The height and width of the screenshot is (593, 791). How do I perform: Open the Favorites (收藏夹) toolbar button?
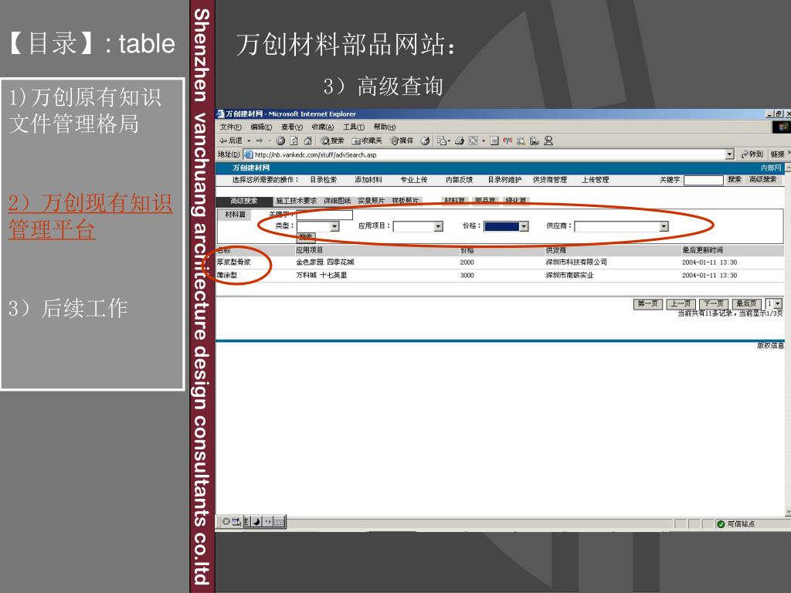pyautogui.click(x=367, y=141)
